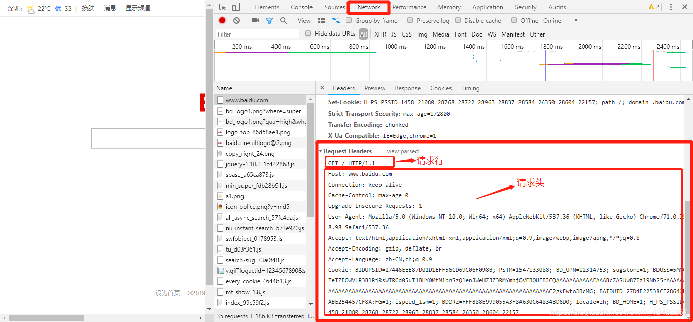
Task: Open network search magnifier icon
Action: (x=283, y=21)
